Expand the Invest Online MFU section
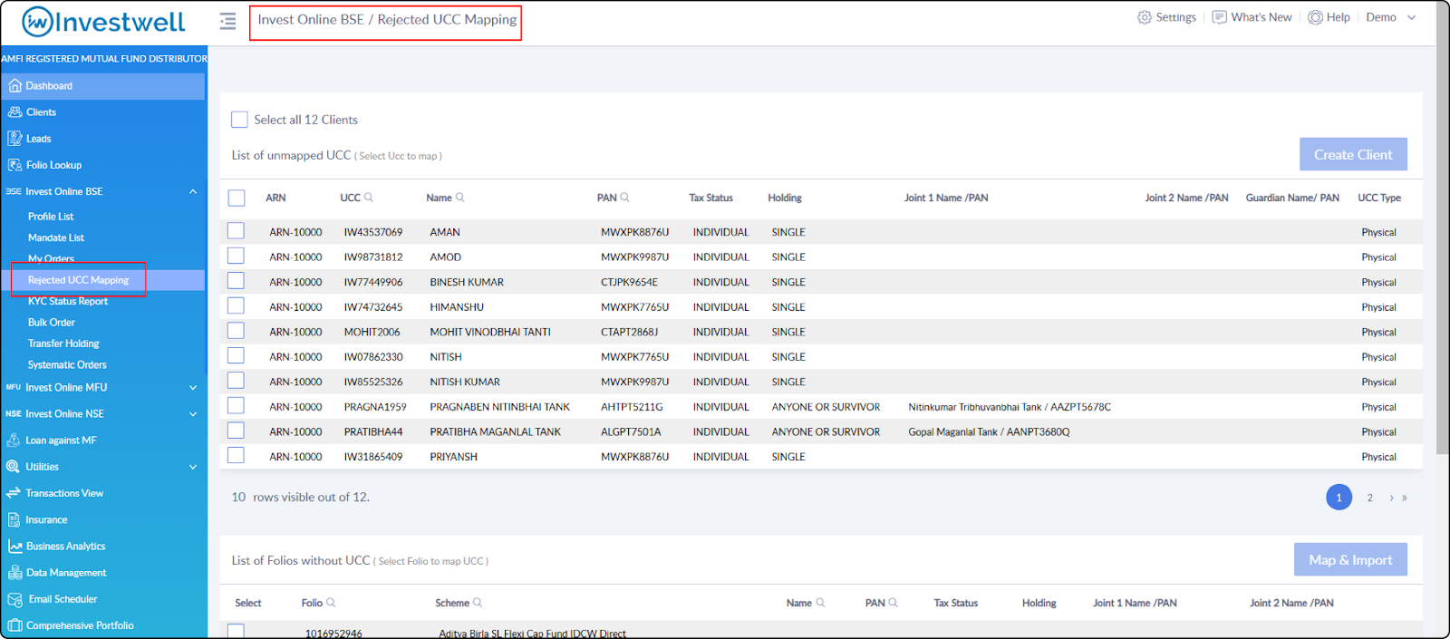The width and height of the screenshot is (1450, 639). click(193, 387)
